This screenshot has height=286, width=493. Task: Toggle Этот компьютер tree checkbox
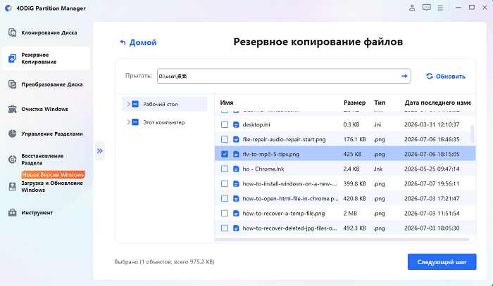point(135,122)
